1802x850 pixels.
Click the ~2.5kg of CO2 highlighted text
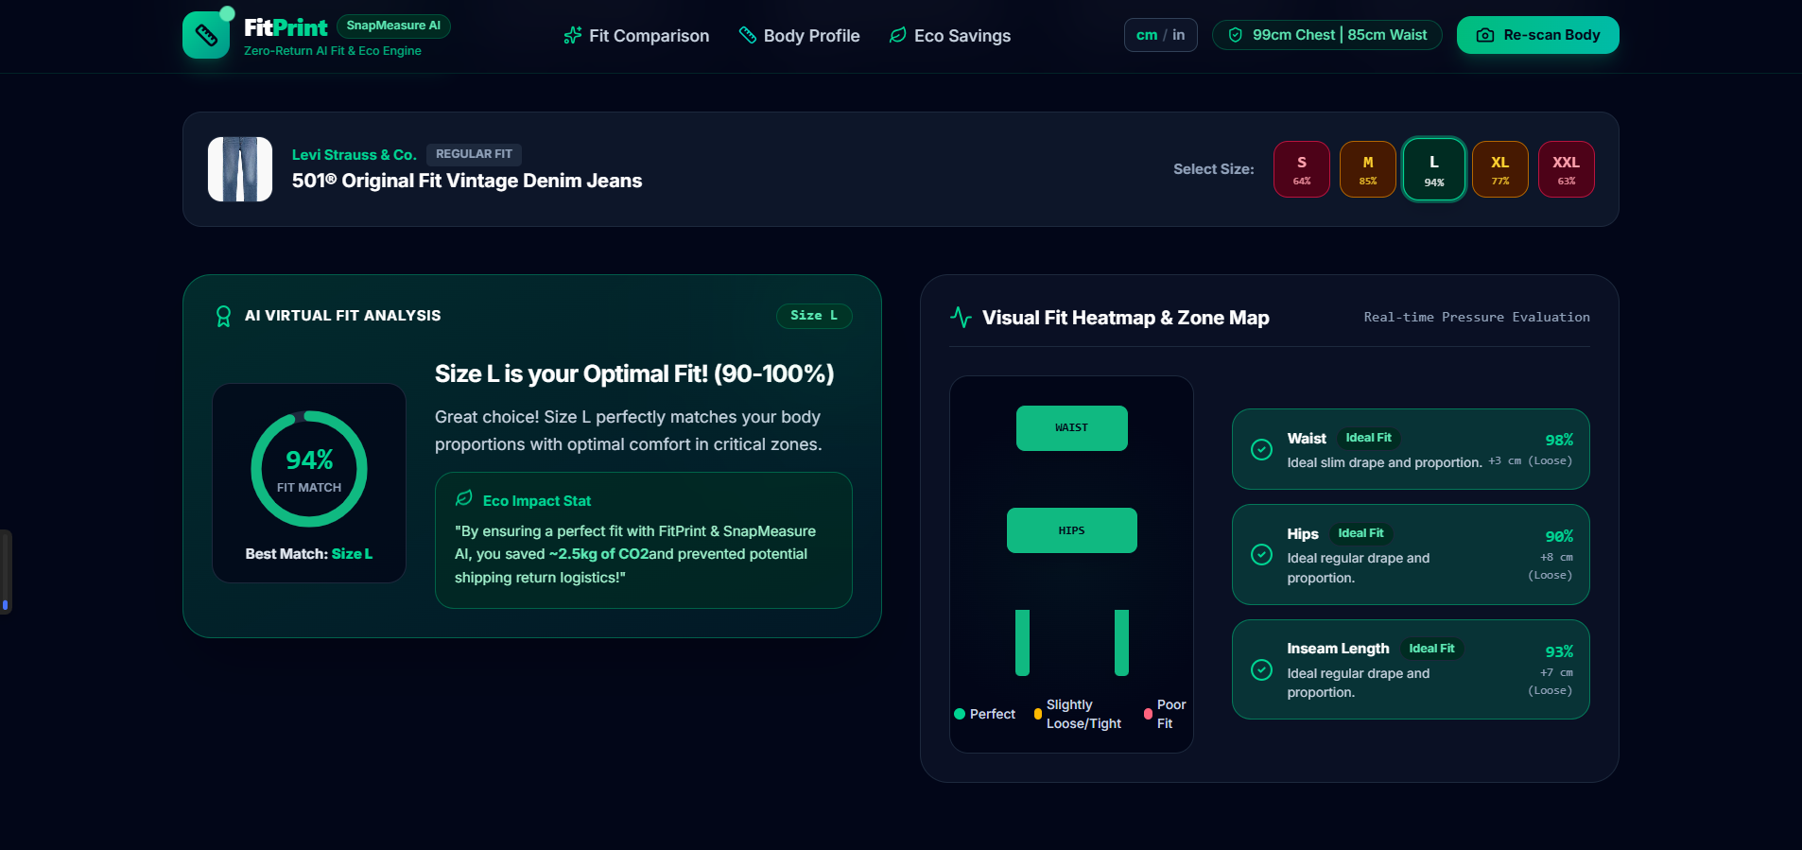(x=598, y=554)
